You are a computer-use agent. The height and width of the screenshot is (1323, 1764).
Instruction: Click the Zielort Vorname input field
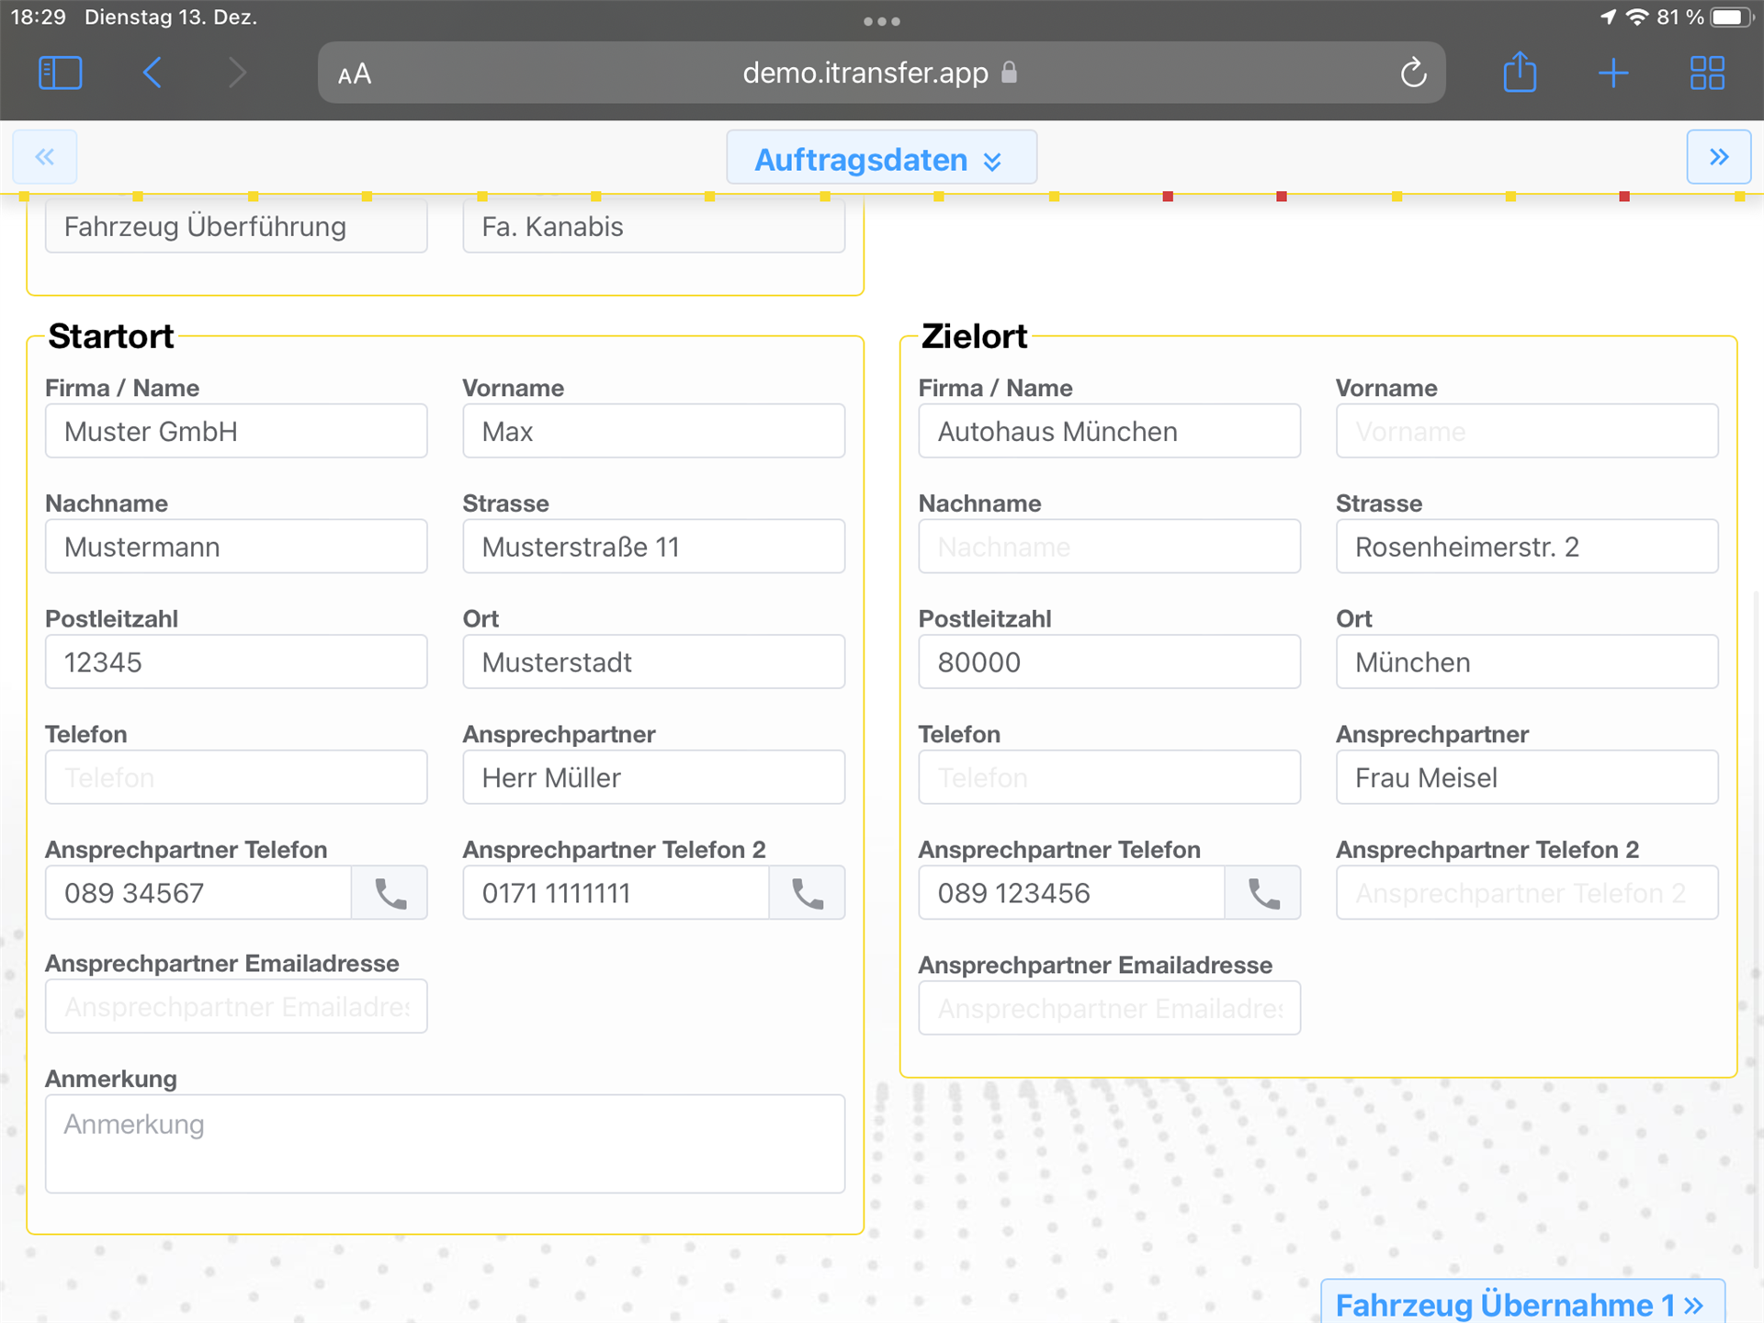click(x=1526, y=432)
